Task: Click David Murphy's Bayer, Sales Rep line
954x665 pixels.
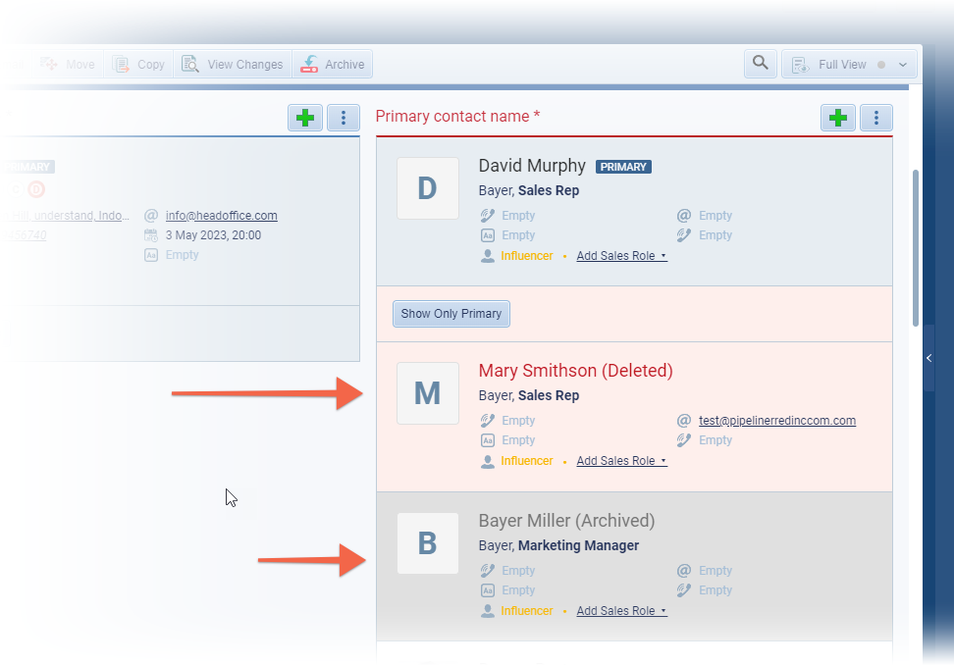Action: 529,191
